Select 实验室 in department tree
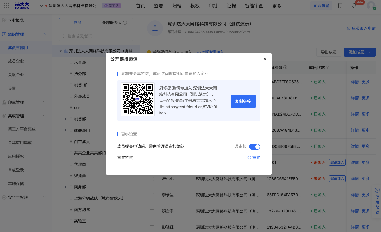This screenshot has width=381, height=232. click(x=80, y=221)
